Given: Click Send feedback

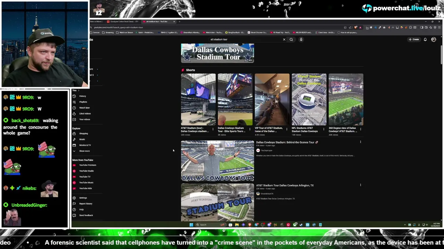Looking at the screenshot, I should coord(83,215).
